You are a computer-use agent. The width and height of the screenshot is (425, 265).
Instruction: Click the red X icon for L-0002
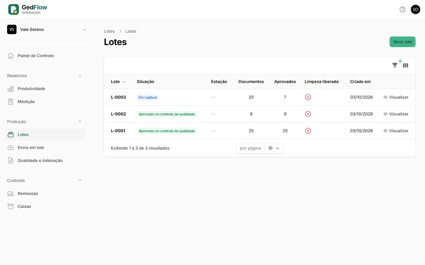(308, 114)
